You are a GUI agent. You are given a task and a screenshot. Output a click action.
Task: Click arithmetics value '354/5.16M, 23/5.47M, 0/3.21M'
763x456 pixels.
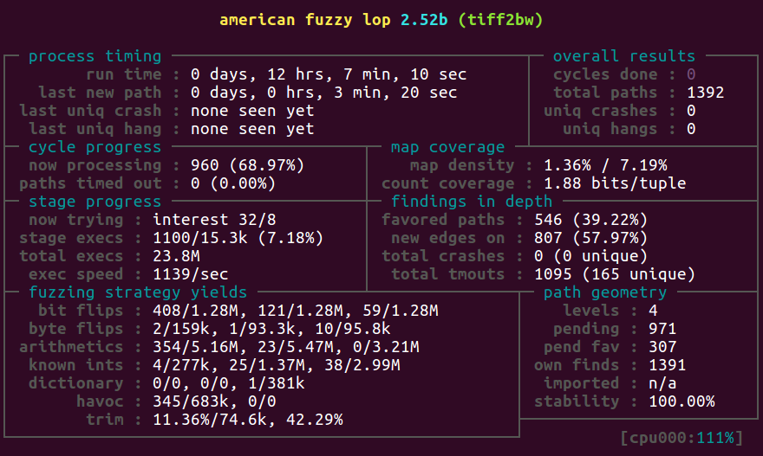coord(286,347)
